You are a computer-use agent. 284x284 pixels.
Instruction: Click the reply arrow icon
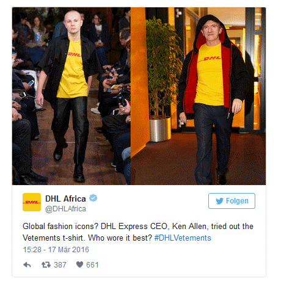pyautogui.click(x=27, y=265)
